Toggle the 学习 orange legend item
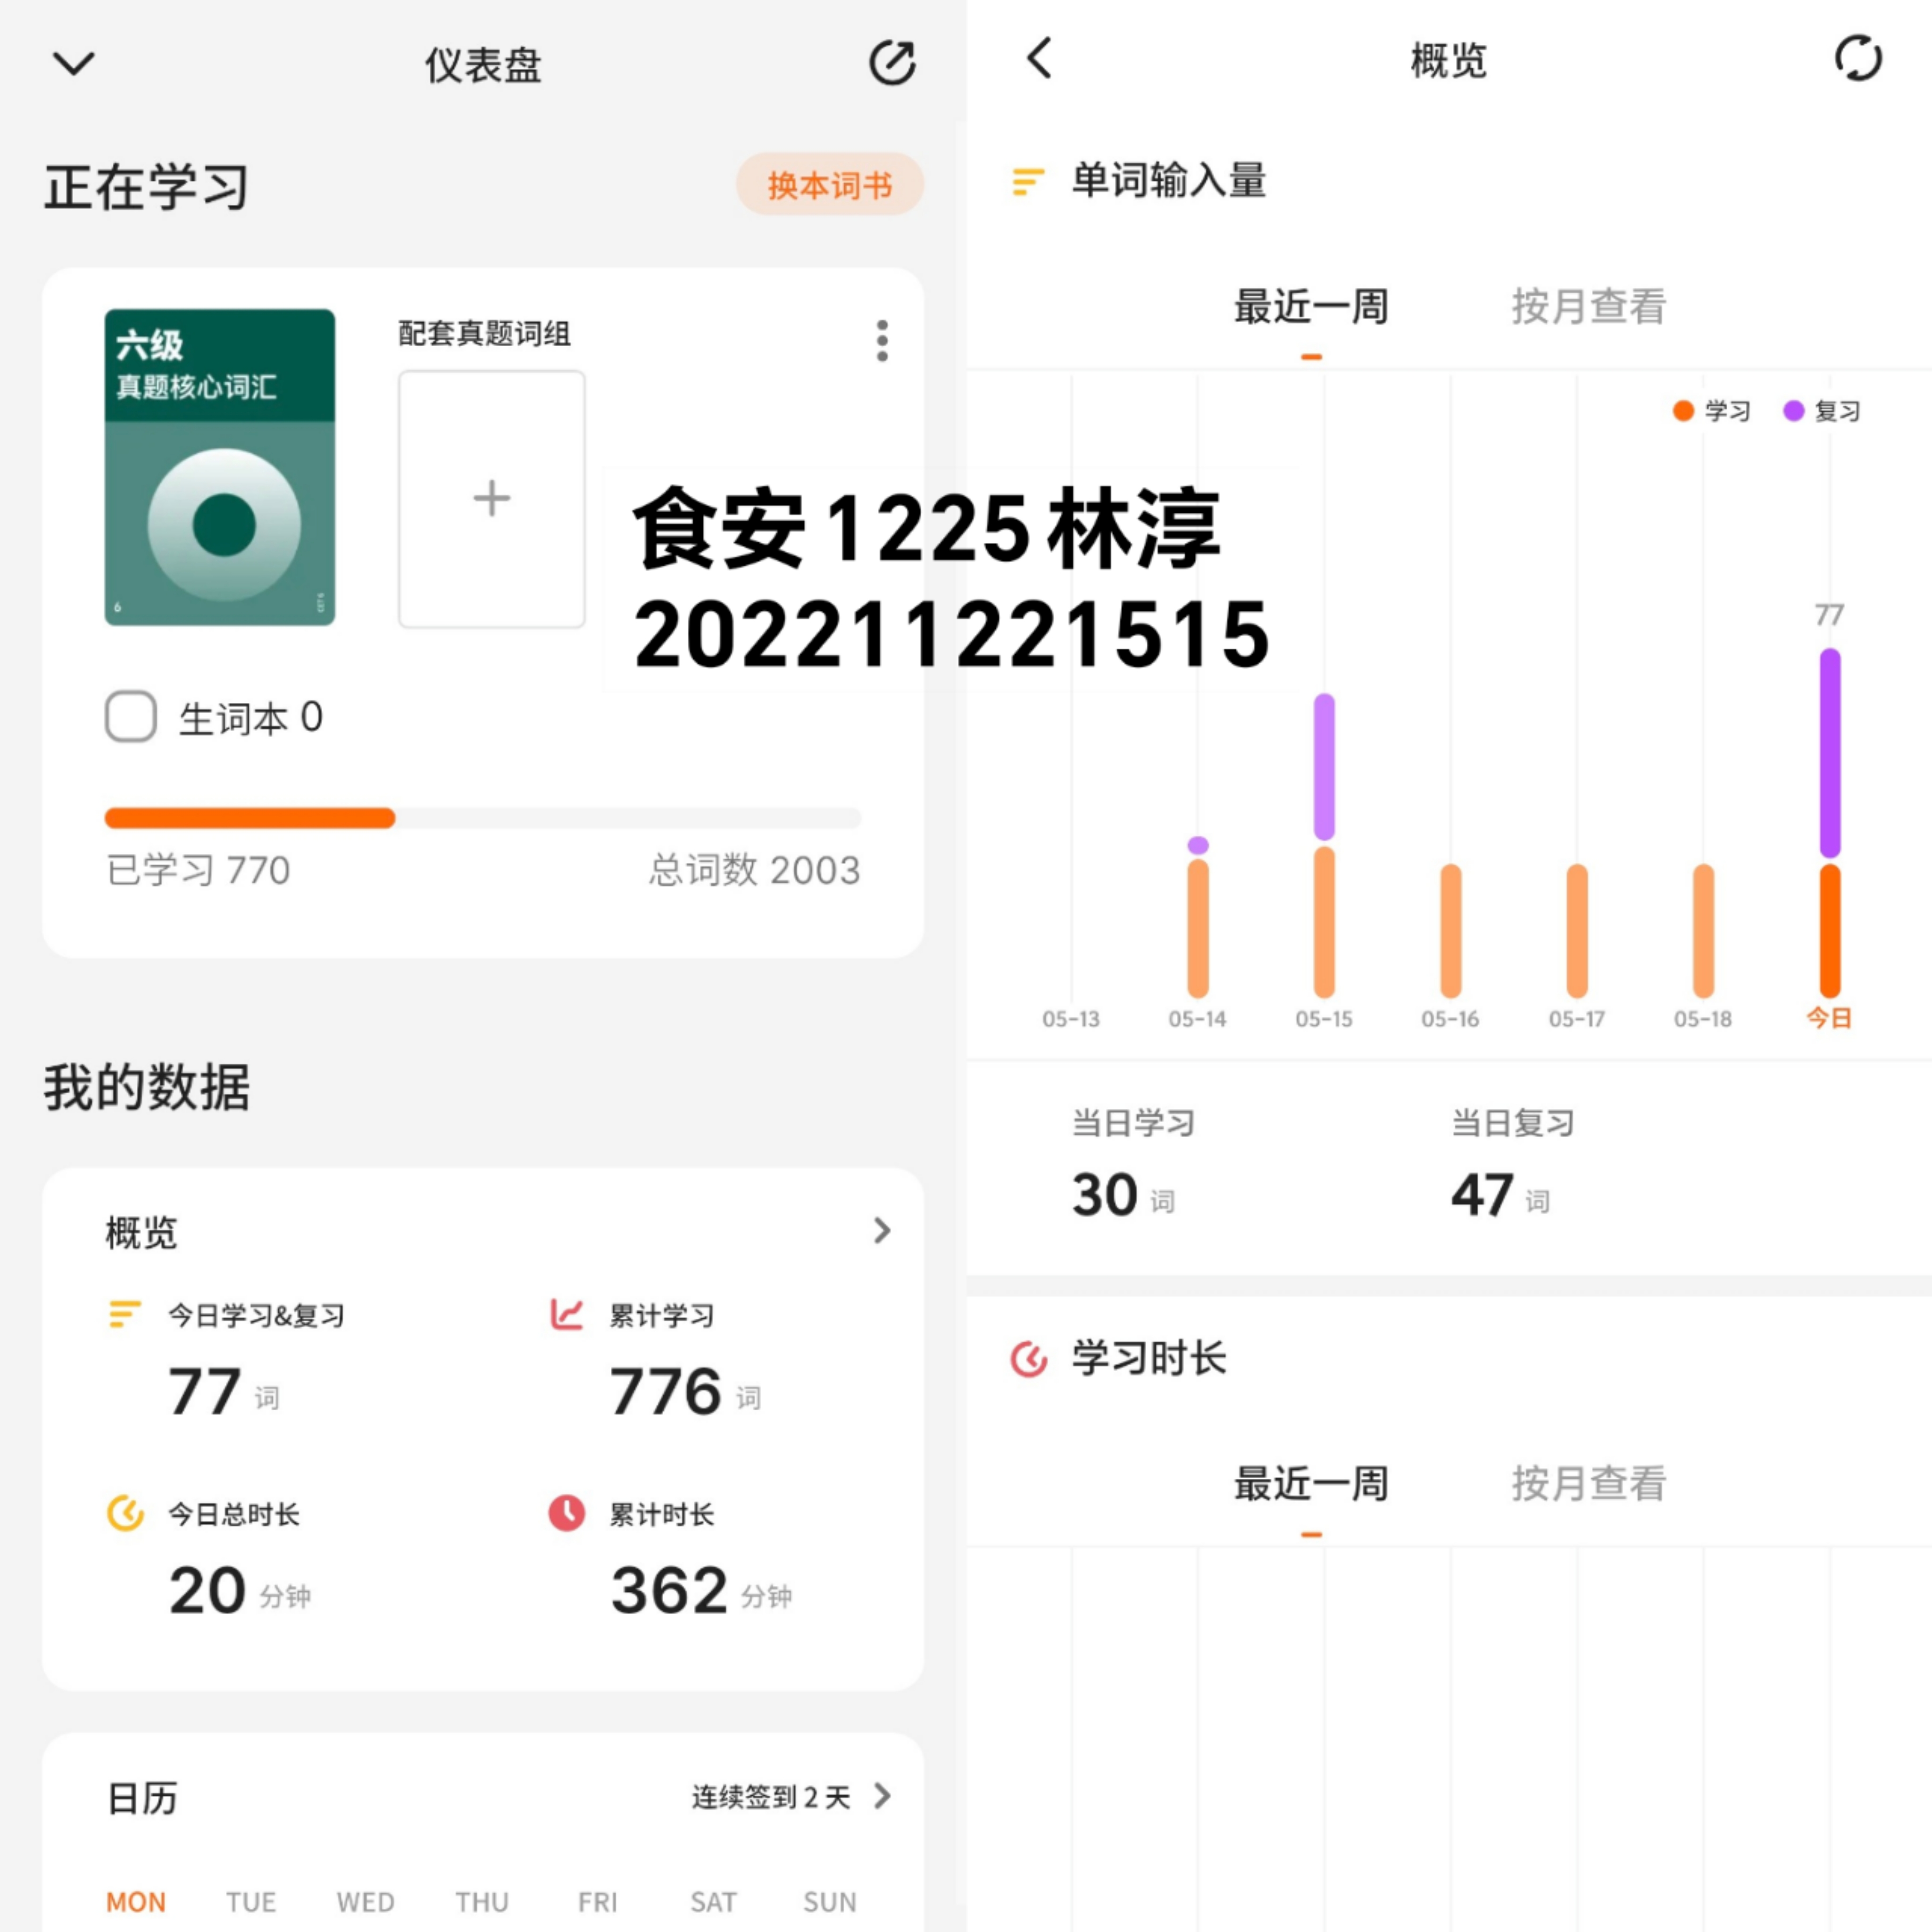 1711,411
